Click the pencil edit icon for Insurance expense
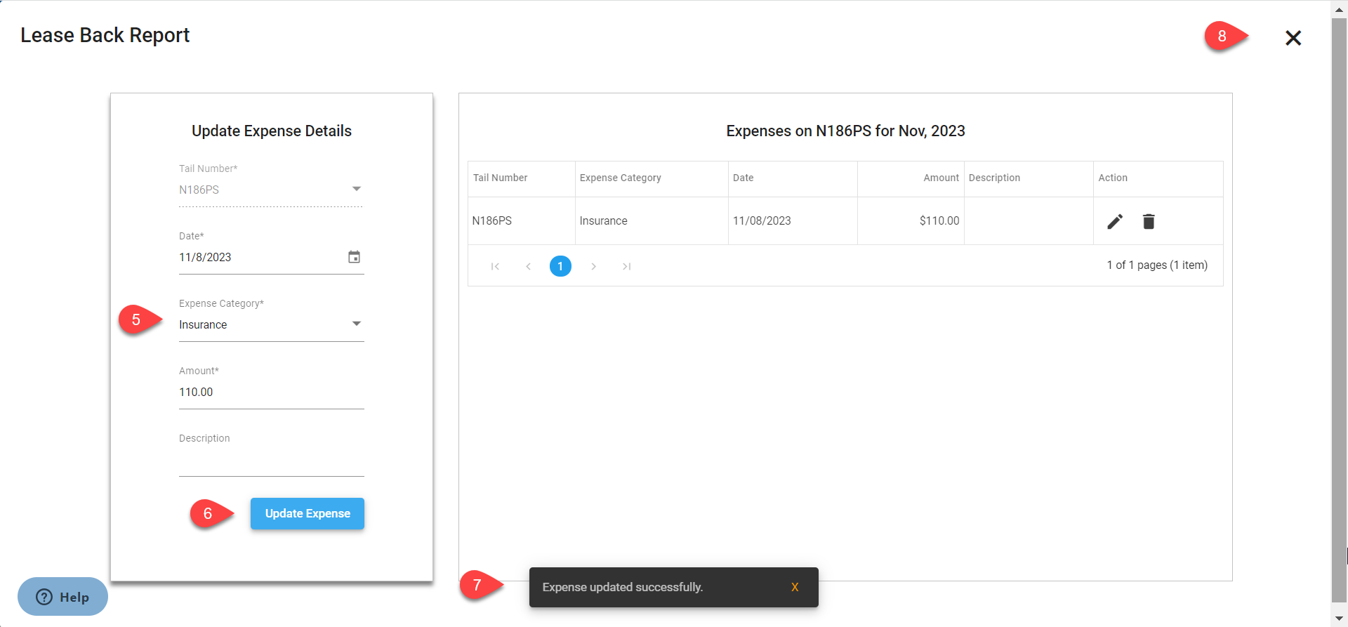This screenshot has width=1348, height=627. tap(1114, 222)
